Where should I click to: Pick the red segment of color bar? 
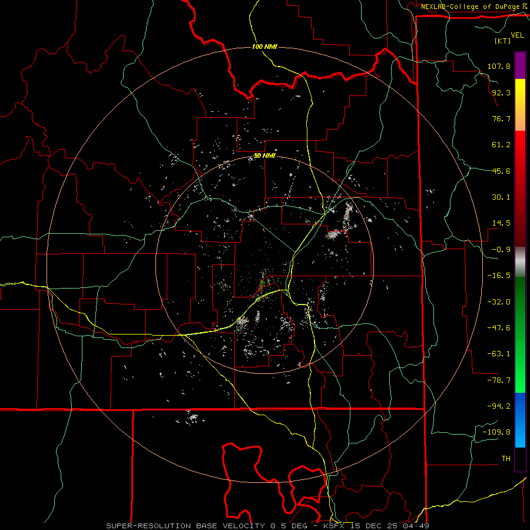tap(520, 188)
